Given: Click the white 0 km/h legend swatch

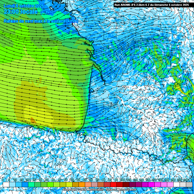Looking at the screenshot, I should click(x=6, y=185).
